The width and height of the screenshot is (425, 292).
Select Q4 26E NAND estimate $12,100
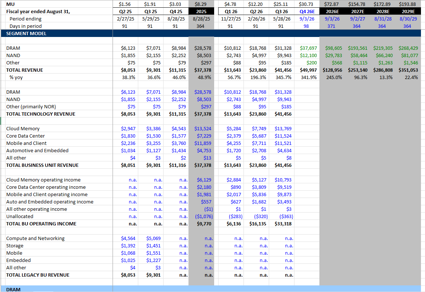308,55
